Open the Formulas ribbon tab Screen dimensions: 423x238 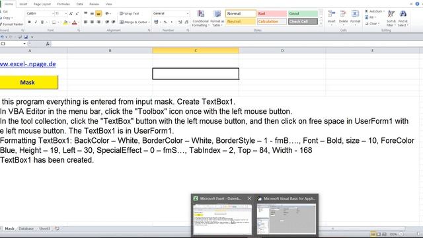[63, 4]
